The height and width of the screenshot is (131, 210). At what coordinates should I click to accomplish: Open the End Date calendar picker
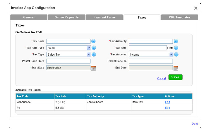click(176, 68)
